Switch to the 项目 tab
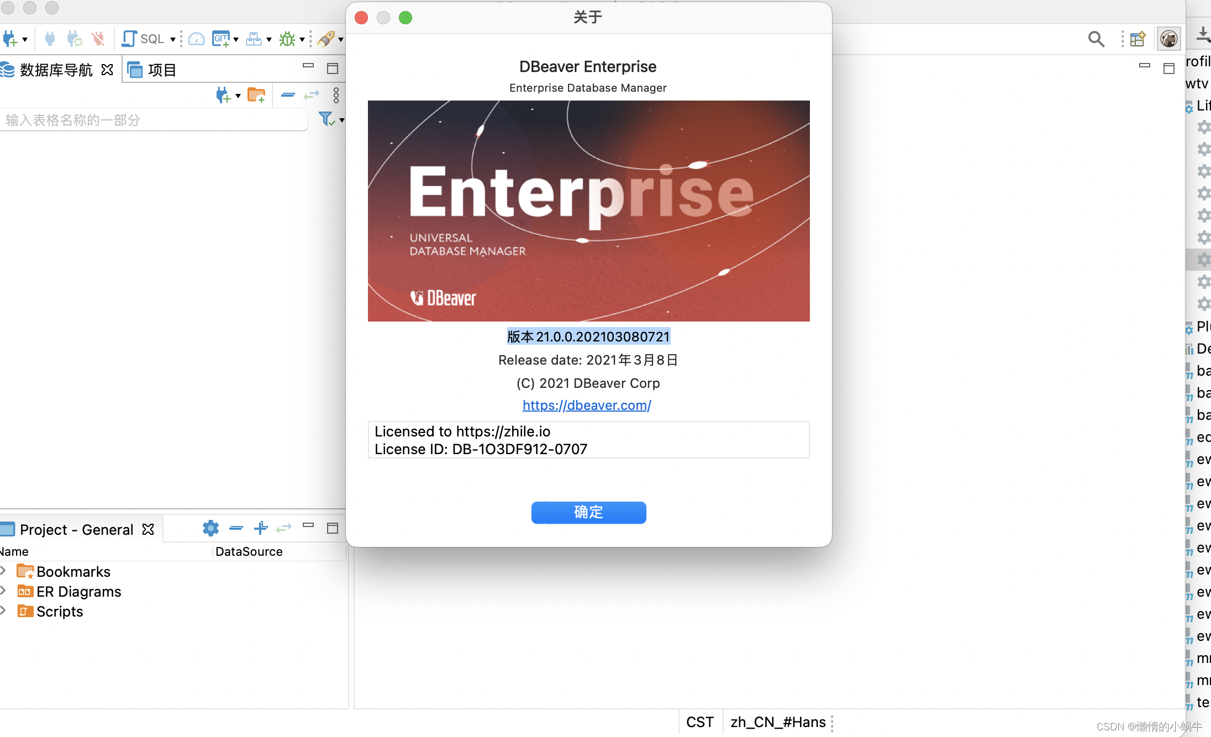The image size is (1211, 737). coord(152,70)
